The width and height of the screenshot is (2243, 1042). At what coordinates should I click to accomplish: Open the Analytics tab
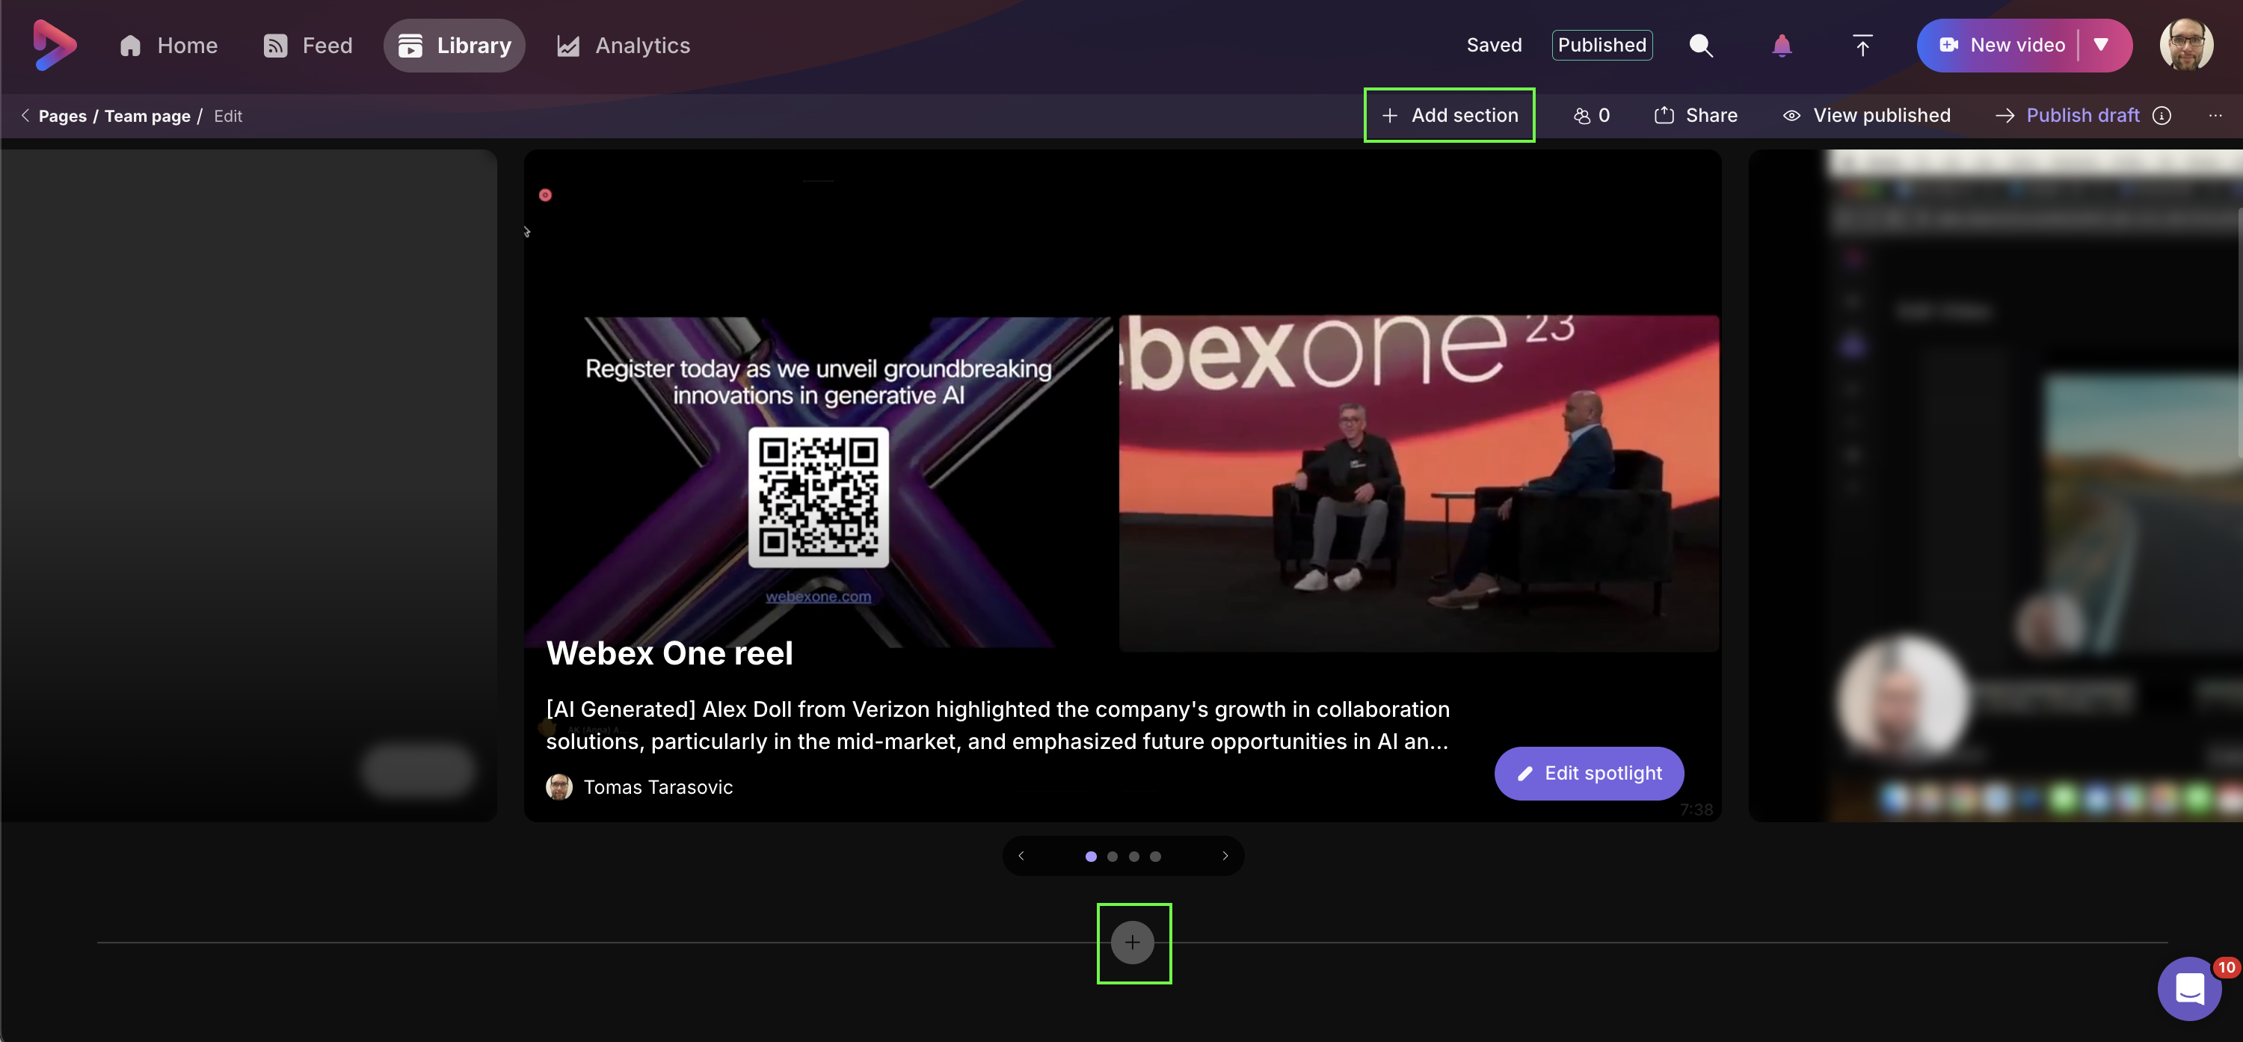(624, 46)
